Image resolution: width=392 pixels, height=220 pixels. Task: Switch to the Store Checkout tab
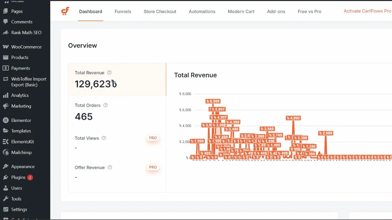click(160, 12)
